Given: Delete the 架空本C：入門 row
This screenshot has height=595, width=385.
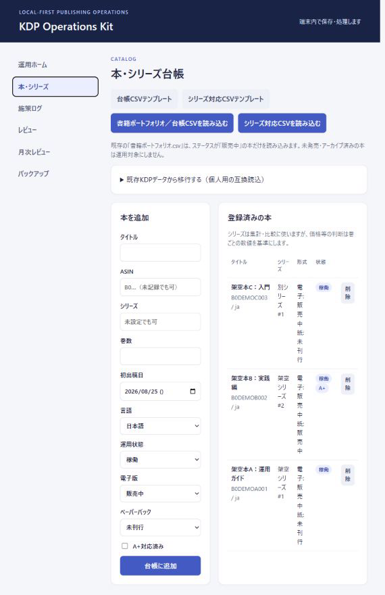Looking at the screenshot, I should [x=347, y=293].
